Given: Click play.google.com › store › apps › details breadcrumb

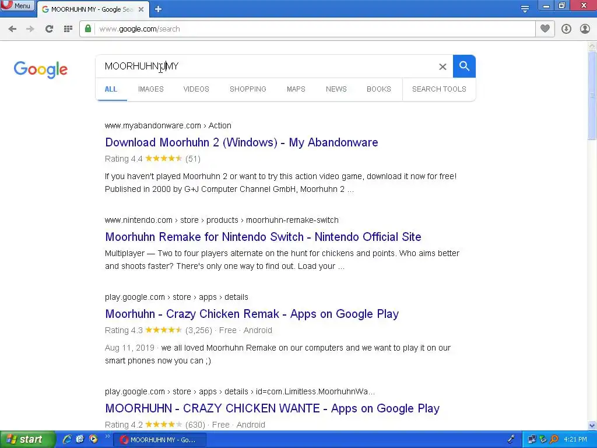Looking at the screenshot, I should pos(176,297).
